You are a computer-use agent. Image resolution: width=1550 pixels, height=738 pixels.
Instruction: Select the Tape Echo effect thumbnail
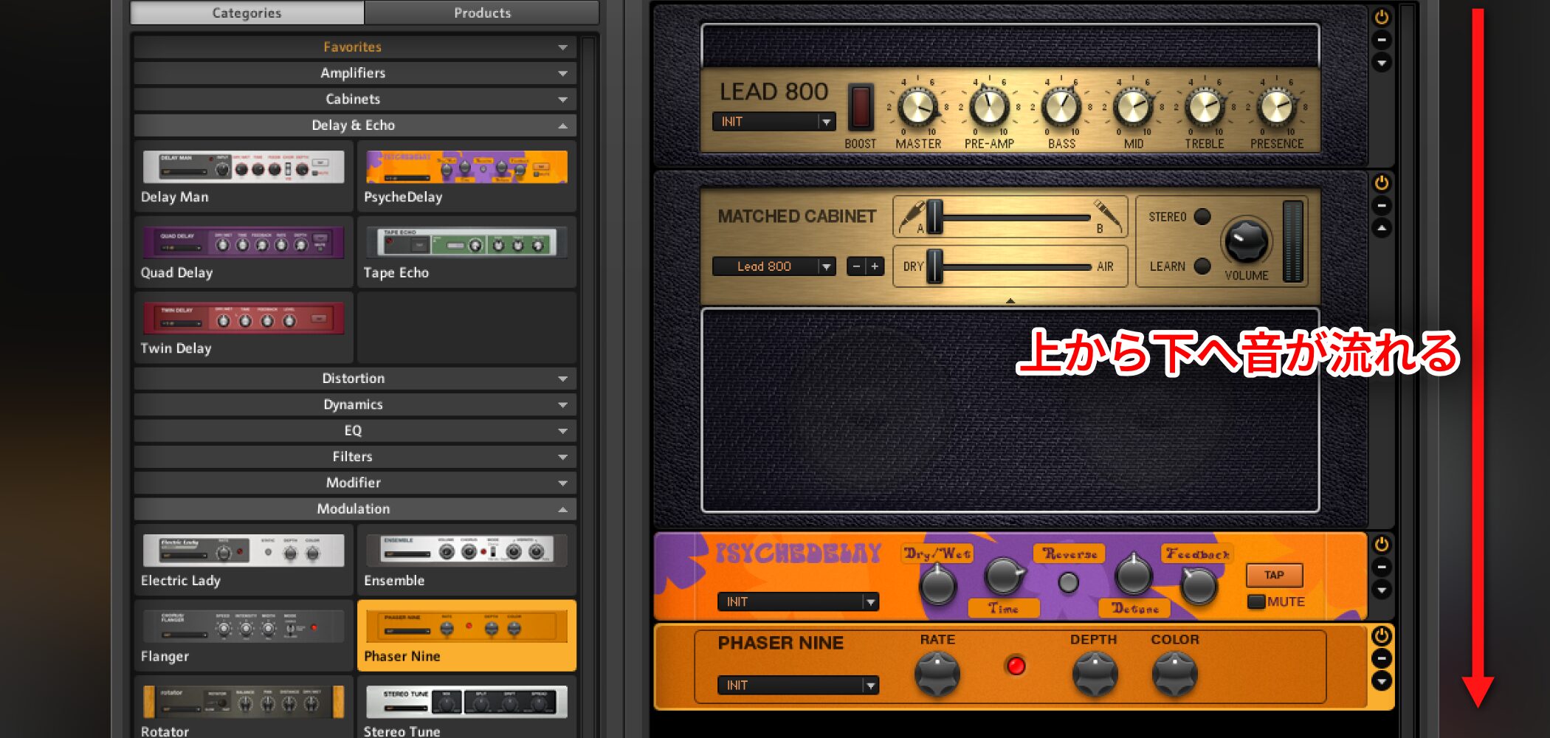tap(466, 243)
